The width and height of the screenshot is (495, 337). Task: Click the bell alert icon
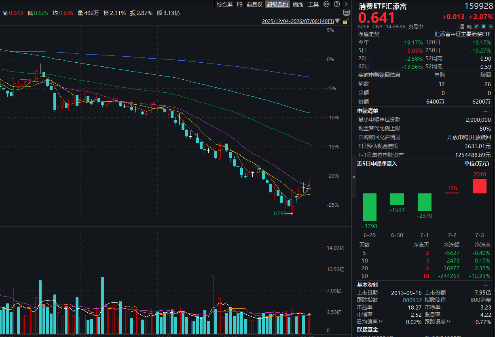pos(484,26)
